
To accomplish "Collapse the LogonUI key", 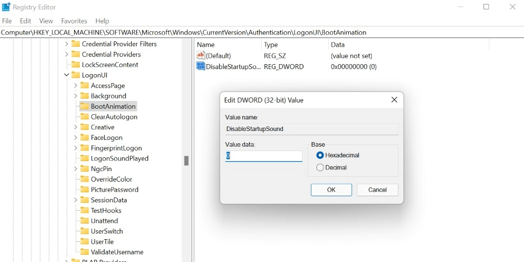I will point(66,75).
